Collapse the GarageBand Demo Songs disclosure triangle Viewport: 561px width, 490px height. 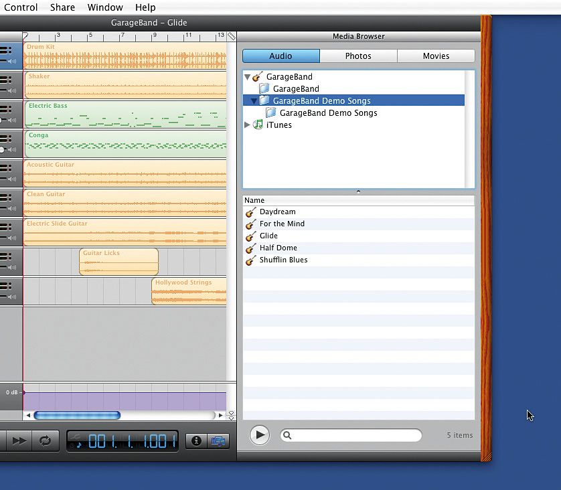pos(254,101)
